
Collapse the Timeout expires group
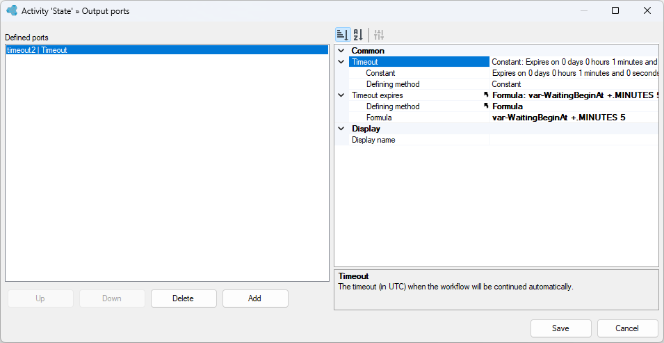click(x=341, y=95)
